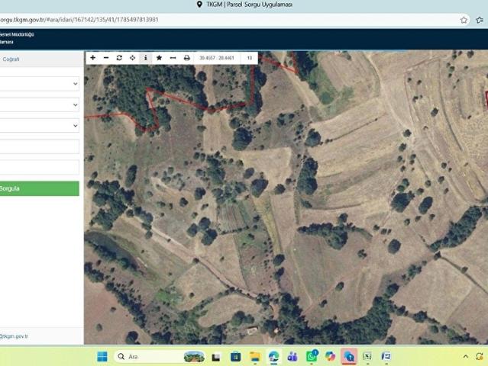Open the Windows Start menu
Screen dimensions: 488x366
(102, 356)
